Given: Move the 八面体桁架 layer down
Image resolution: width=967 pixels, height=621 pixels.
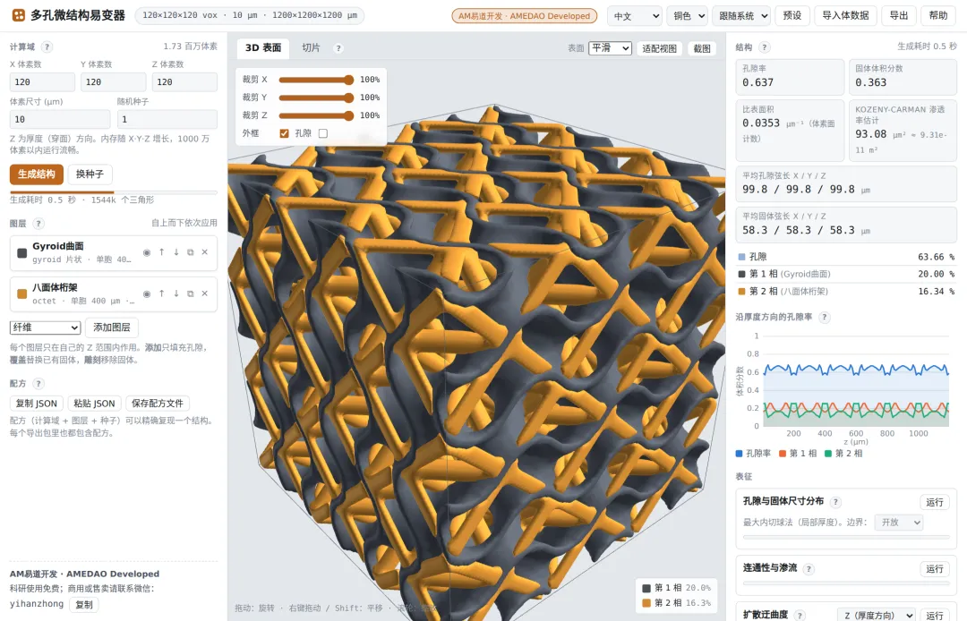Looking at the screenshot, I should pyautogui.click(x=176, y=293).
